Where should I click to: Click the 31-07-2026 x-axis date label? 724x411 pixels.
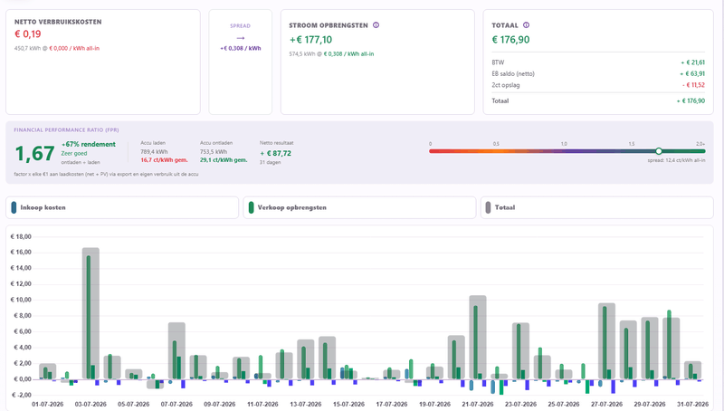pyautogui.click(x=692, y=404)
